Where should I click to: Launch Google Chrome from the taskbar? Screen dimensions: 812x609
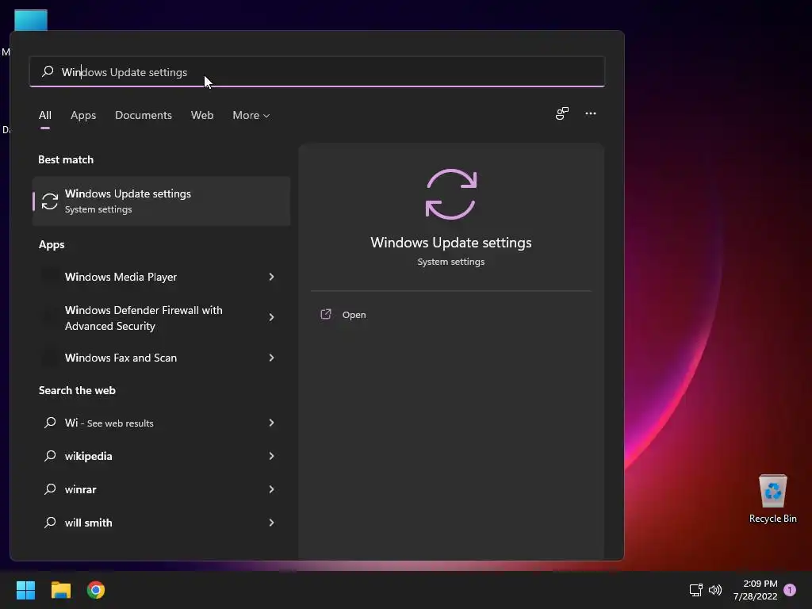[96, 590]
